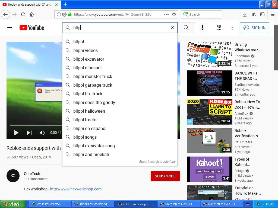The height and width of the screenshot is (208, 278).
Task: Search with your voice microphone
Action: (203, 28)
